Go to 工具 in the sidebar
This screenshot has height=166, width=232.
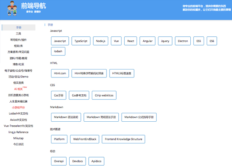(x=19, y=34)
